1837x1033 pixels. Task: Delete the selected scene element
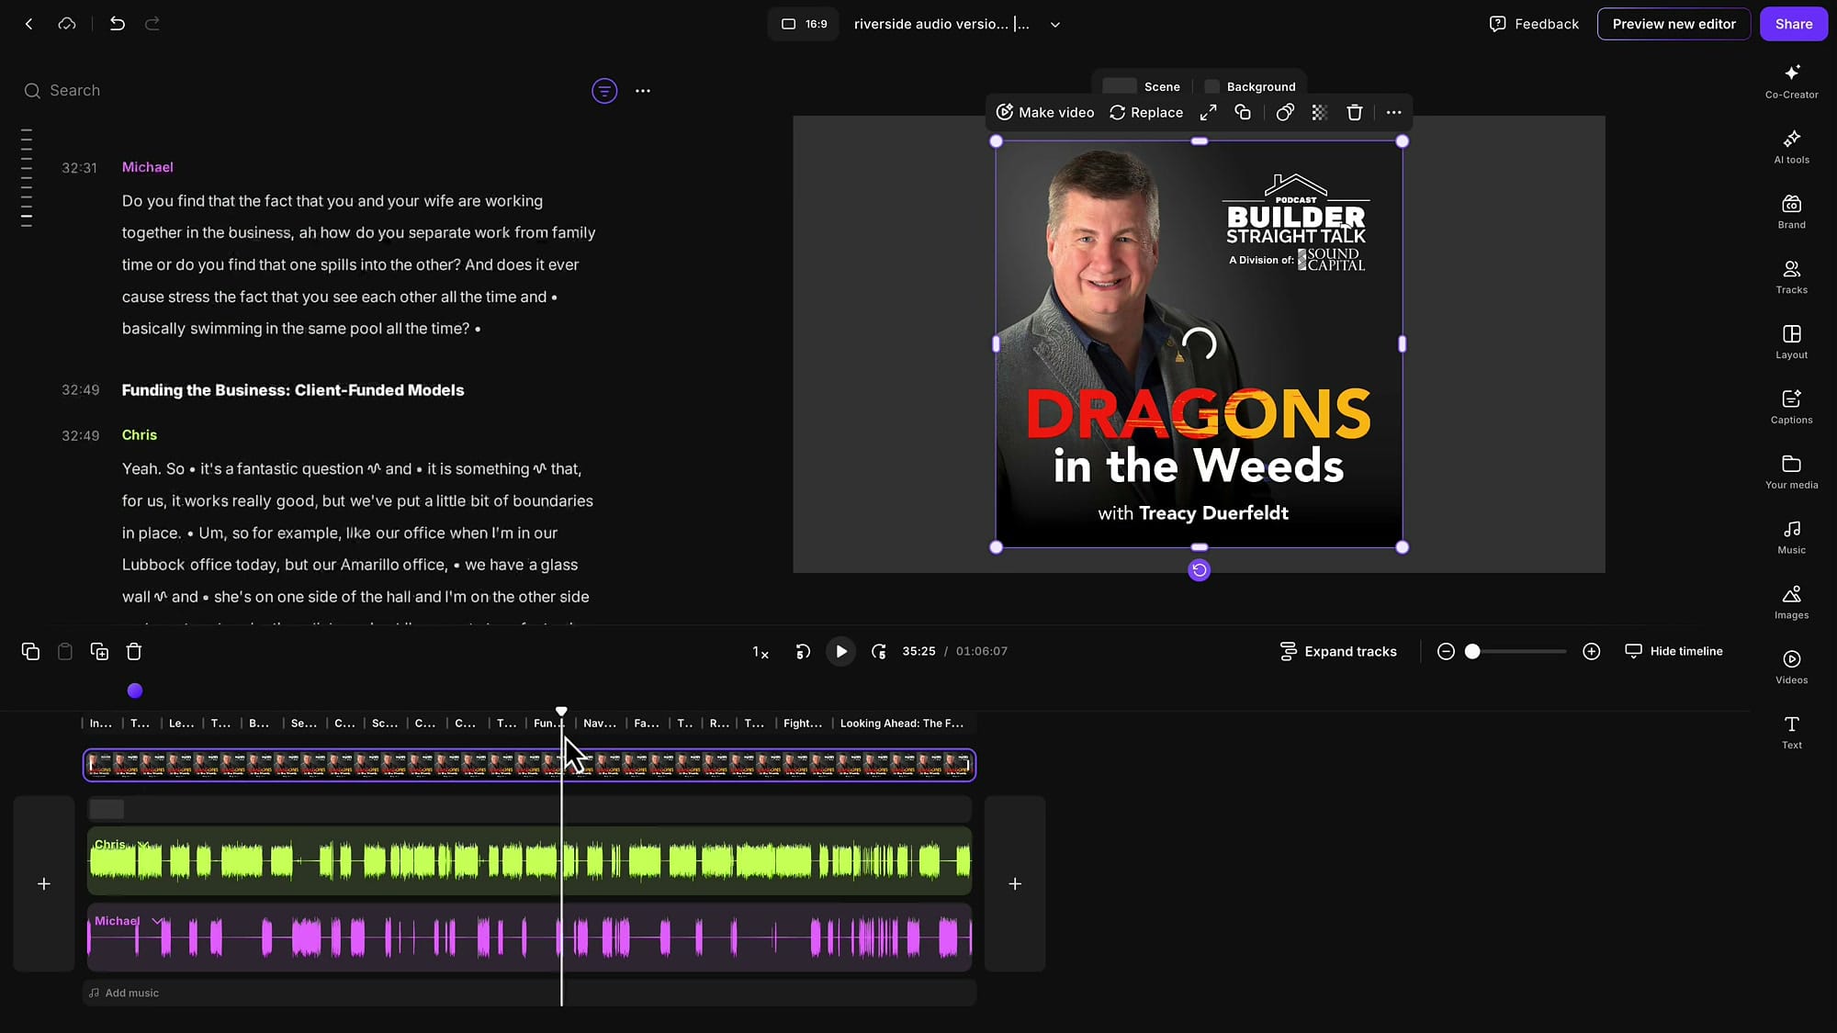click(x=1354, y=112)
